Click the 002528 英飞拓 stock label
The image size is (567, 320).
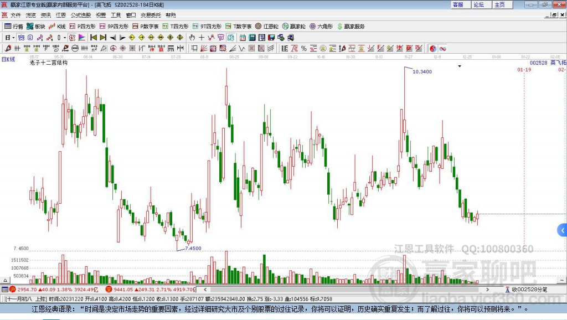tap(548, 63)
